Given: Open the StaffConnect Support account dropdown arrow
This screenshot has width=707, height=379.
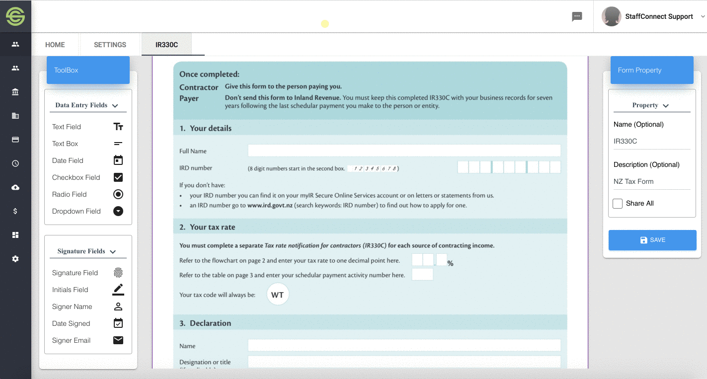Looking at the screenshot, I should pos(703,16).
